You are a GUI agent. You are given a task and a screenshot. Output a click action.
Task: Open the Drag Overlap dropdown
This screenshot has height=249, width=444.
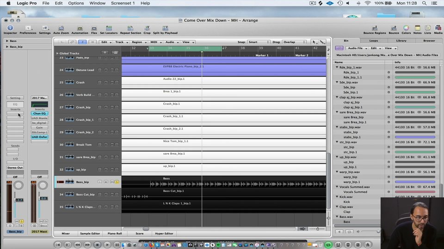(x=294, y=42)
